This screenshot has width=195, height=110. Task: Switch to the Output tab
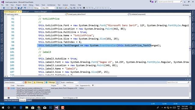pos(29,101)
